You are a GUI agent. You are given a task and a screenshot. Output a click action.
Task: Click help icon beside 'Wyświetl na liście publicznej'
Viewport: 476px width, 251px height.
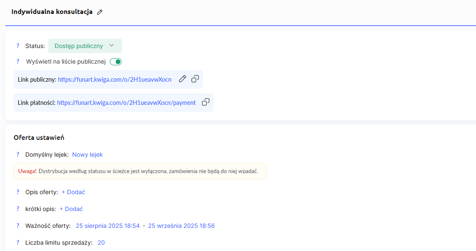click(18, 61)
